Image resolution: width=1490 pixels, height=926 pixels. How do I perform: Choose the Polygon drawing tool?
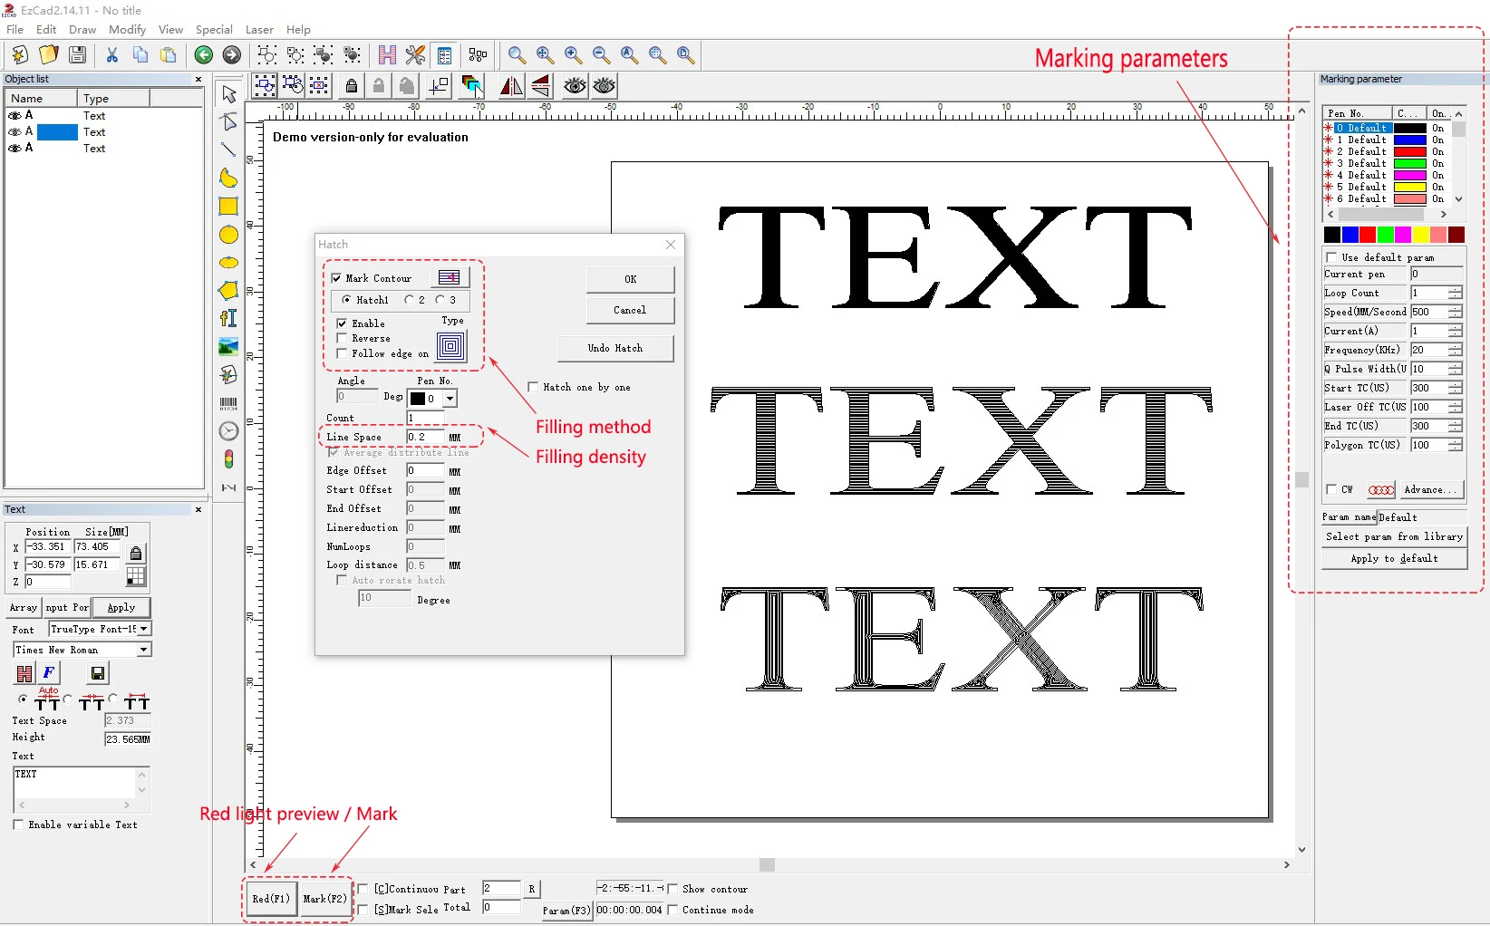click(x=228, y=291)
